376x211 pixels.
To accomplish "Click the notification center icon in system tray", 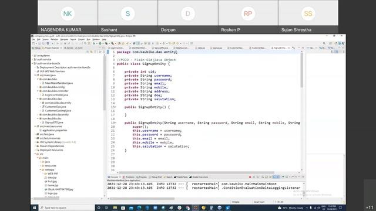I will pos(340,207).
